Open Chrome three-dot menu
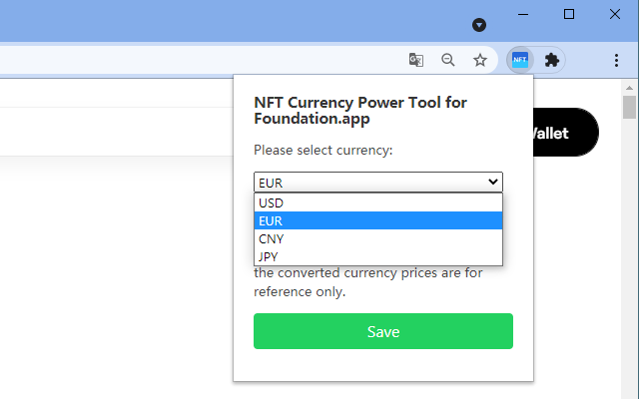639x399 pixels. [616, 60]
